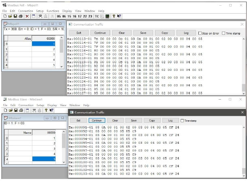Image resolution: width=247 pixels, height=181 pixels.
Task: Click the red X delete icon in Modbus Poll toolbar
Action: click(27, 16)
